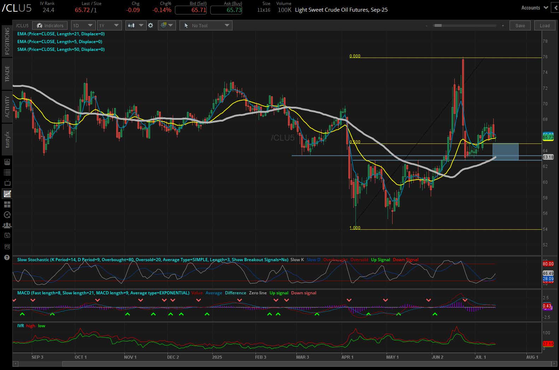Screen dimensions: 559x370
Task: Click the Slow Stochastic study label
Action: point(153,260)
